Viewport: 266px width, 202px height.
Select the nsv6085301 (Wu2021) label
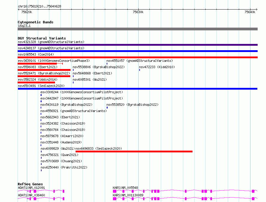[90, 79]
